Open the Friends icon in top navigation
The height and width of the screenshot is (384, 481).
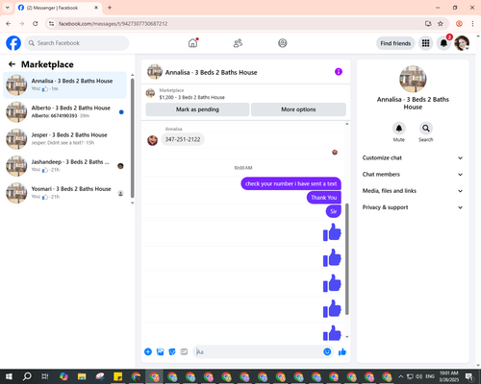pos(238,43)
